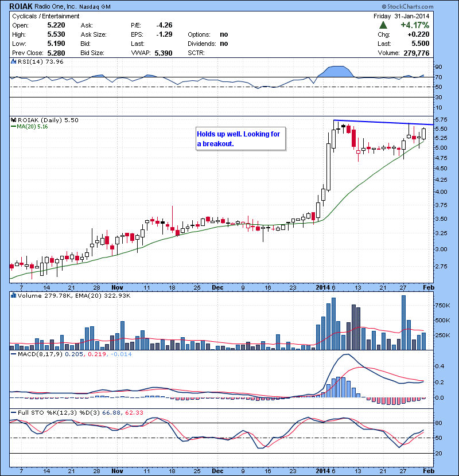Viewport: 459px width, 476px height.
Task: Click the ROIAK candlestick legend icon
Action: [x=13, y=120]
